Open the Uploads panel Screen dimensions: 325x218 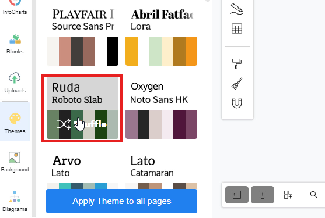point(15,83)
